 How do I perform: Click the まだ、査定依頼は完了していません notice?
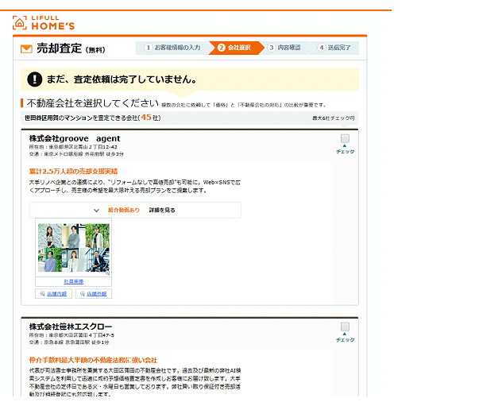122,79
